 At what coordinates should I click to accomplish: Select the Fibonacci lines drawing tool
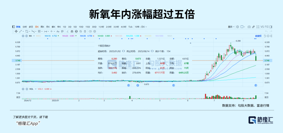click(x=39, y=31)
